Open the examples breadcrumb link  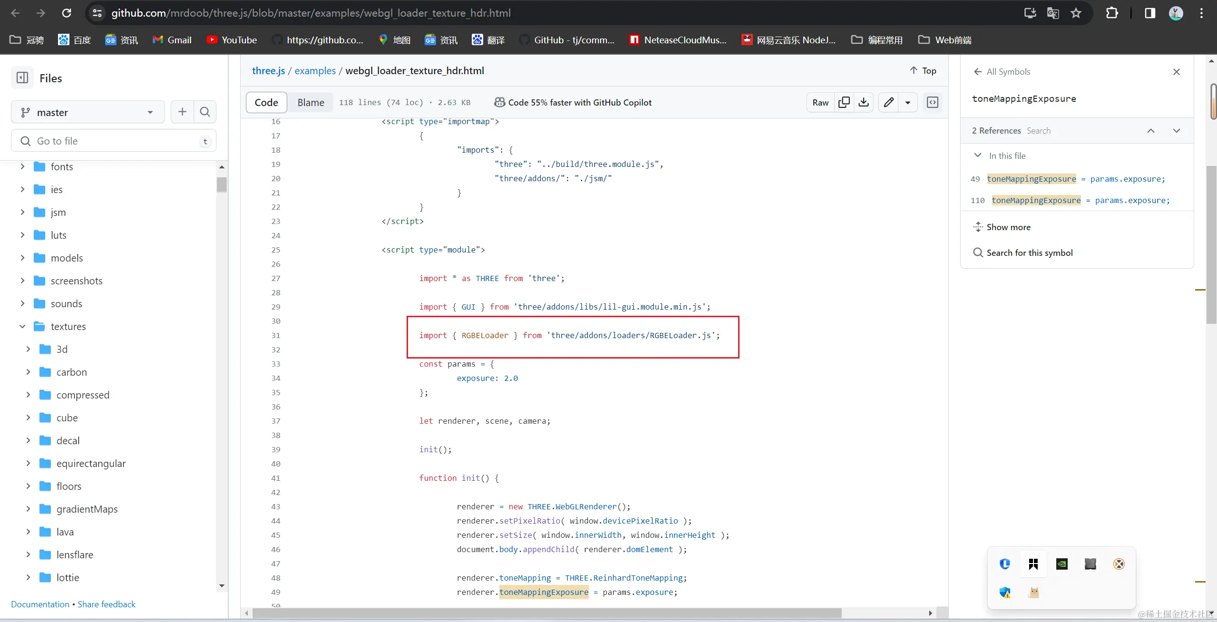point(315,70)
